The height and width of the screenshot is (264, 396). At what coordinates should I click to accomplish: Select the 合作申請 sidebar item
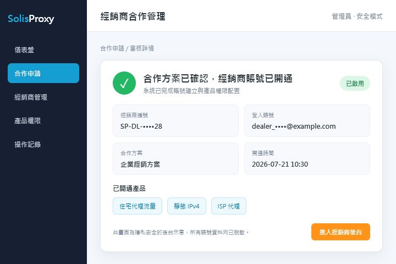click(43, 73)
